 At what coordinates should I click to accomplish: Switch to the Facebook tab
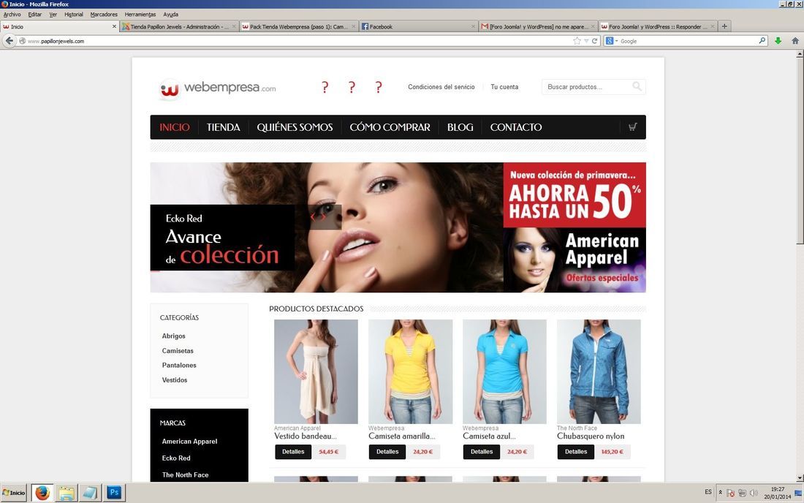coord(418,26)
